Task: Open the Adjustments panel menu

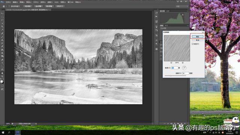Action: pos(188,25)
